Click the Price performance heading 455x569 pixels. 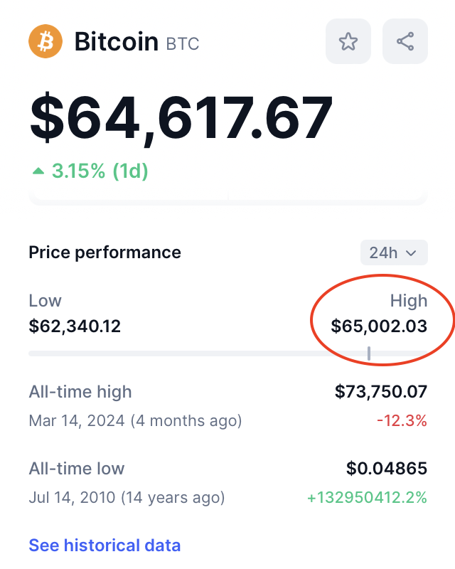click(x=105, y=252)
